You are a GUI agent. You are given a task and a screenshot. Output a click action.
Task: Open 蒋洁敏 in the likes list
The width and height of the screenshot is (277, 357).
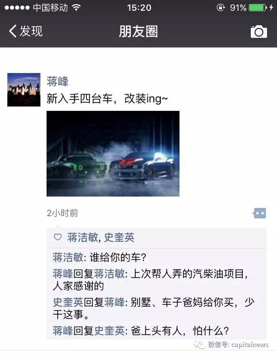click(82, 238)
